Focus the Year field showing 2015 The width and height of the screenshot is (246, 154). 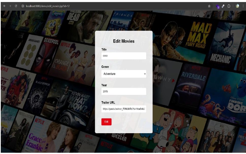point(124,91)
